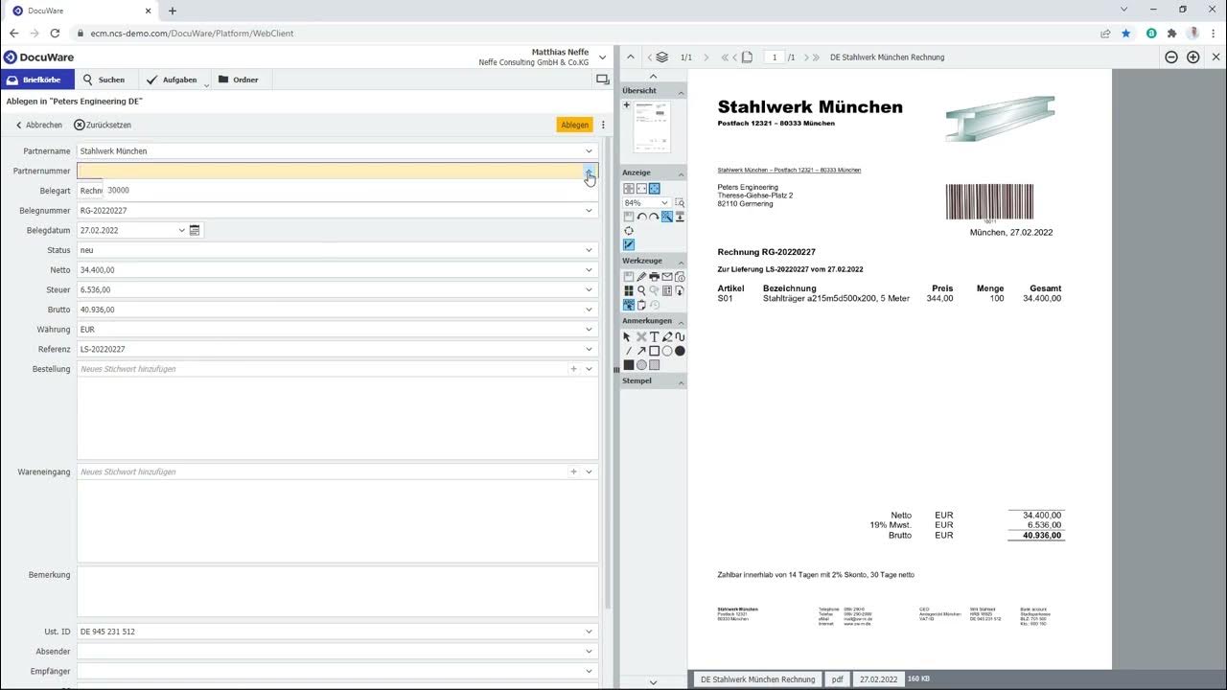Switch to the Briefkörbe tab
1227x690 pixels.
tap(37, 80)
